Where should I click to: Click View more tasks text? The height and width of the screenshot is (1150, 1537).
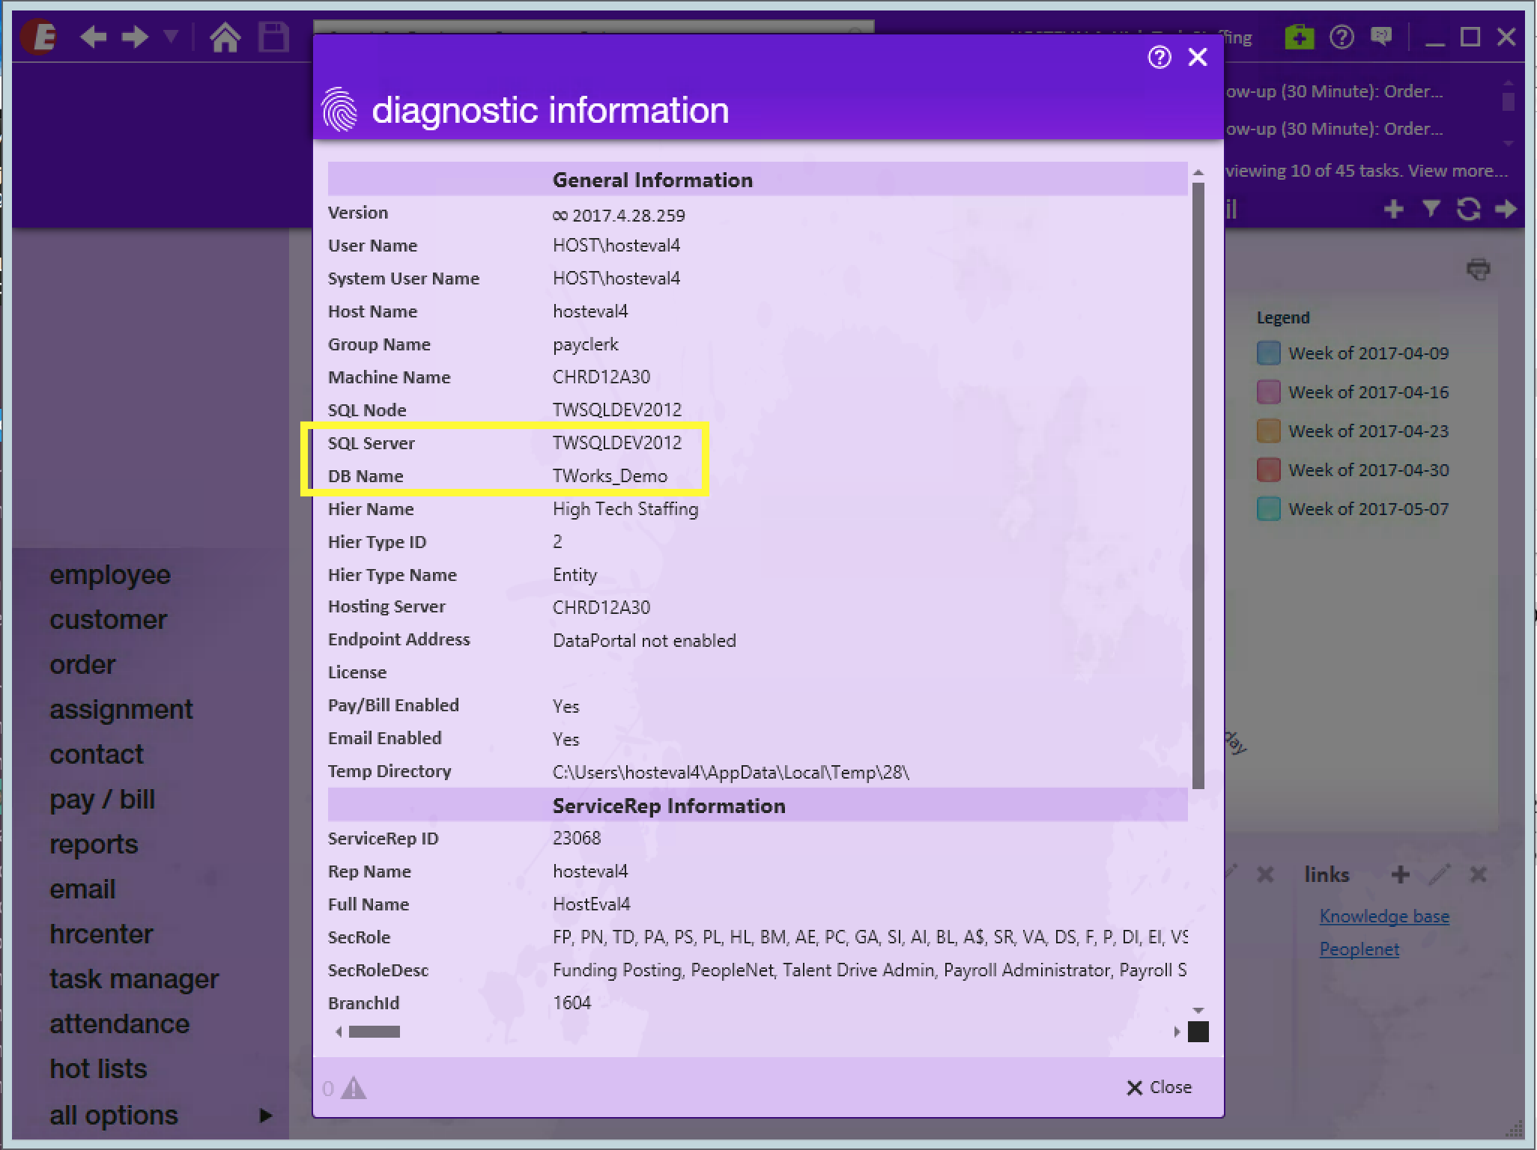[1458, 171]
